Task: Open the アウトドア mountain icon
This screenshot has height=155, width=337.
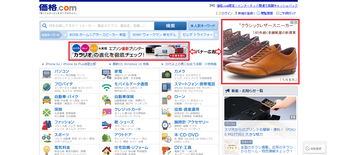Action: pyautogui.click(x=107, y=138)
